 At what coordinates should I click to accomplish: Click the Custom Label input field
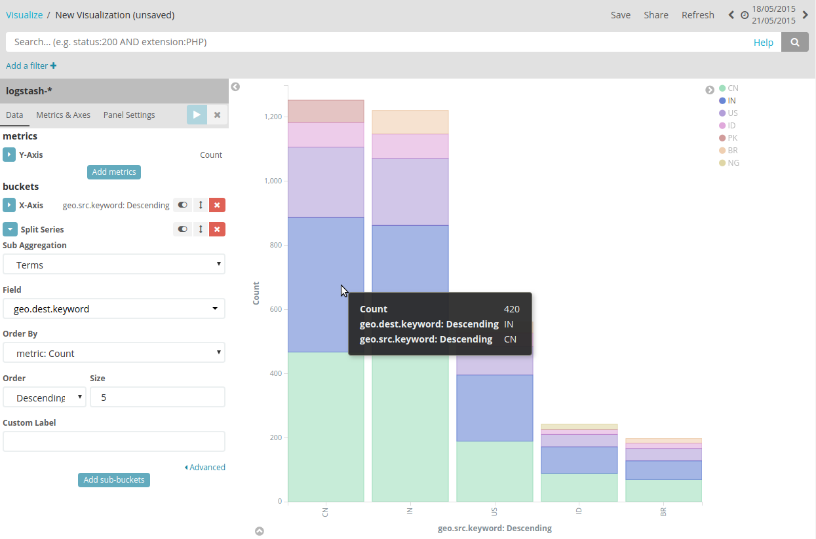click(114, 441)
